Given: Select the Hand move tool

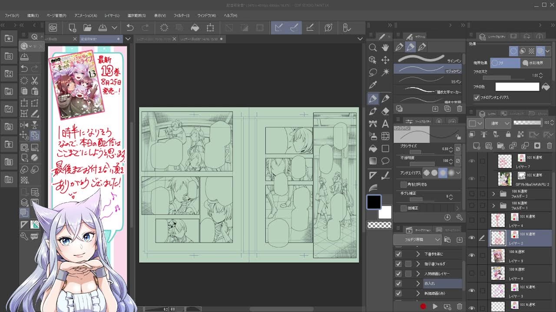Looking at the screenshot, I should (385, 47).
